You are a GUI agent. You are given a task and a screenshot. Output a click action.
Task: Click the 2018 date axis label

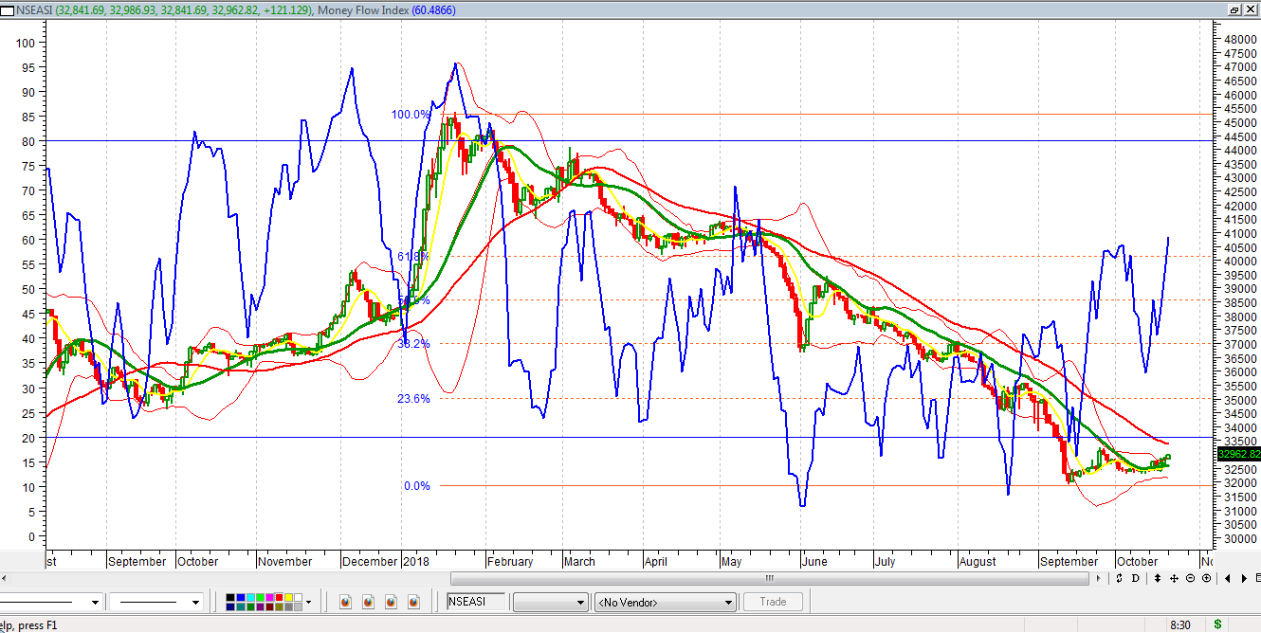415,561
